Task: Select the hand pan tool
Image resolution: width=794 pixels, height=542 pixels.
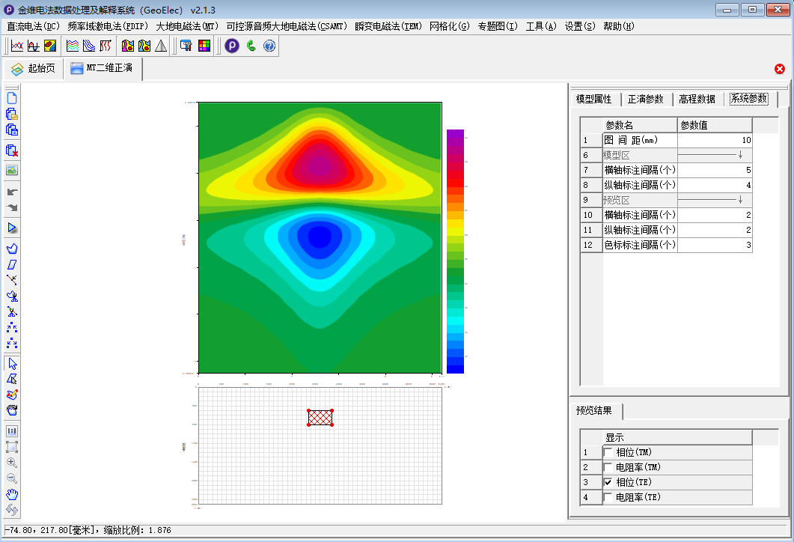Action: 12,494
